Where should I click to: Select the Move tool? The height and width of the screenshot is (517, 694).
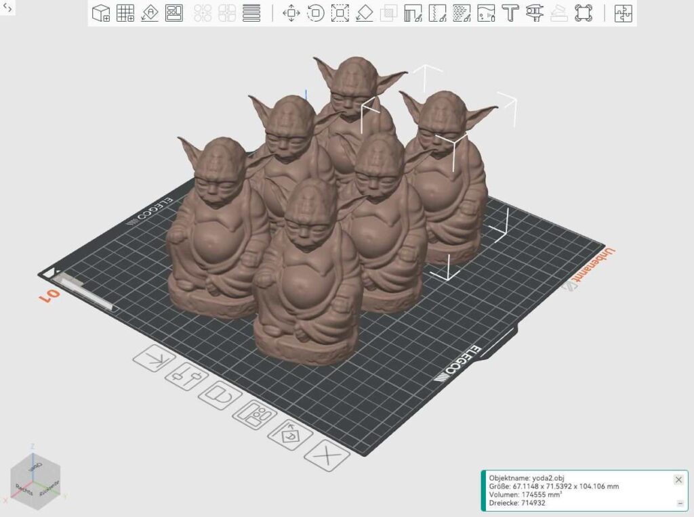pos(291,14)
